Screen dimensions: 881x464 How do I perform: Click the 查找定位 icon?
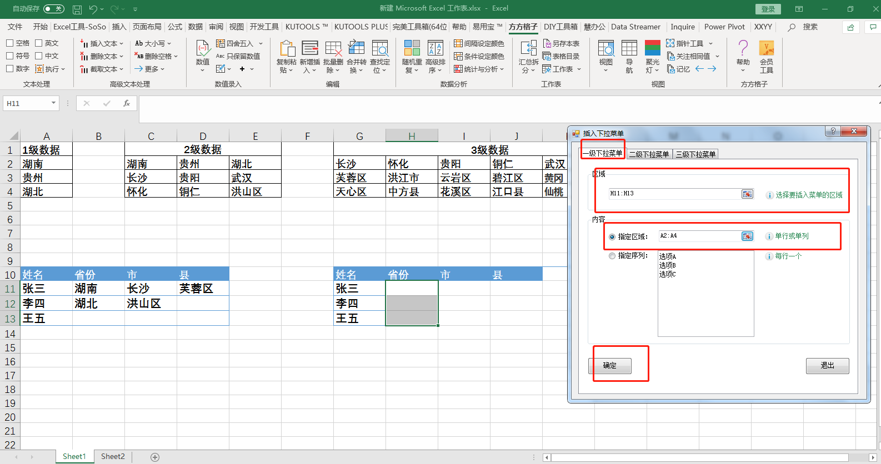(380, 48)
